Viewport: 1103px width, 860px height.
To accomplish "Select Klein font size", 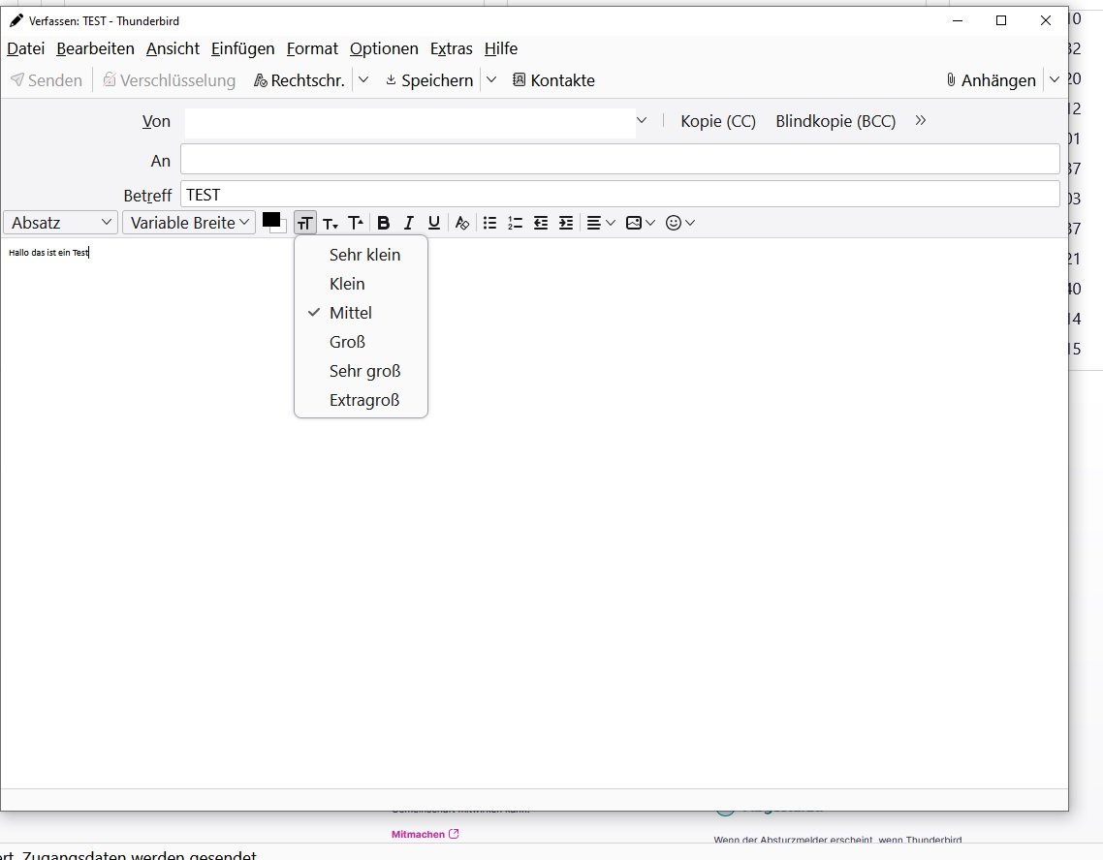I will click(361, 284).
